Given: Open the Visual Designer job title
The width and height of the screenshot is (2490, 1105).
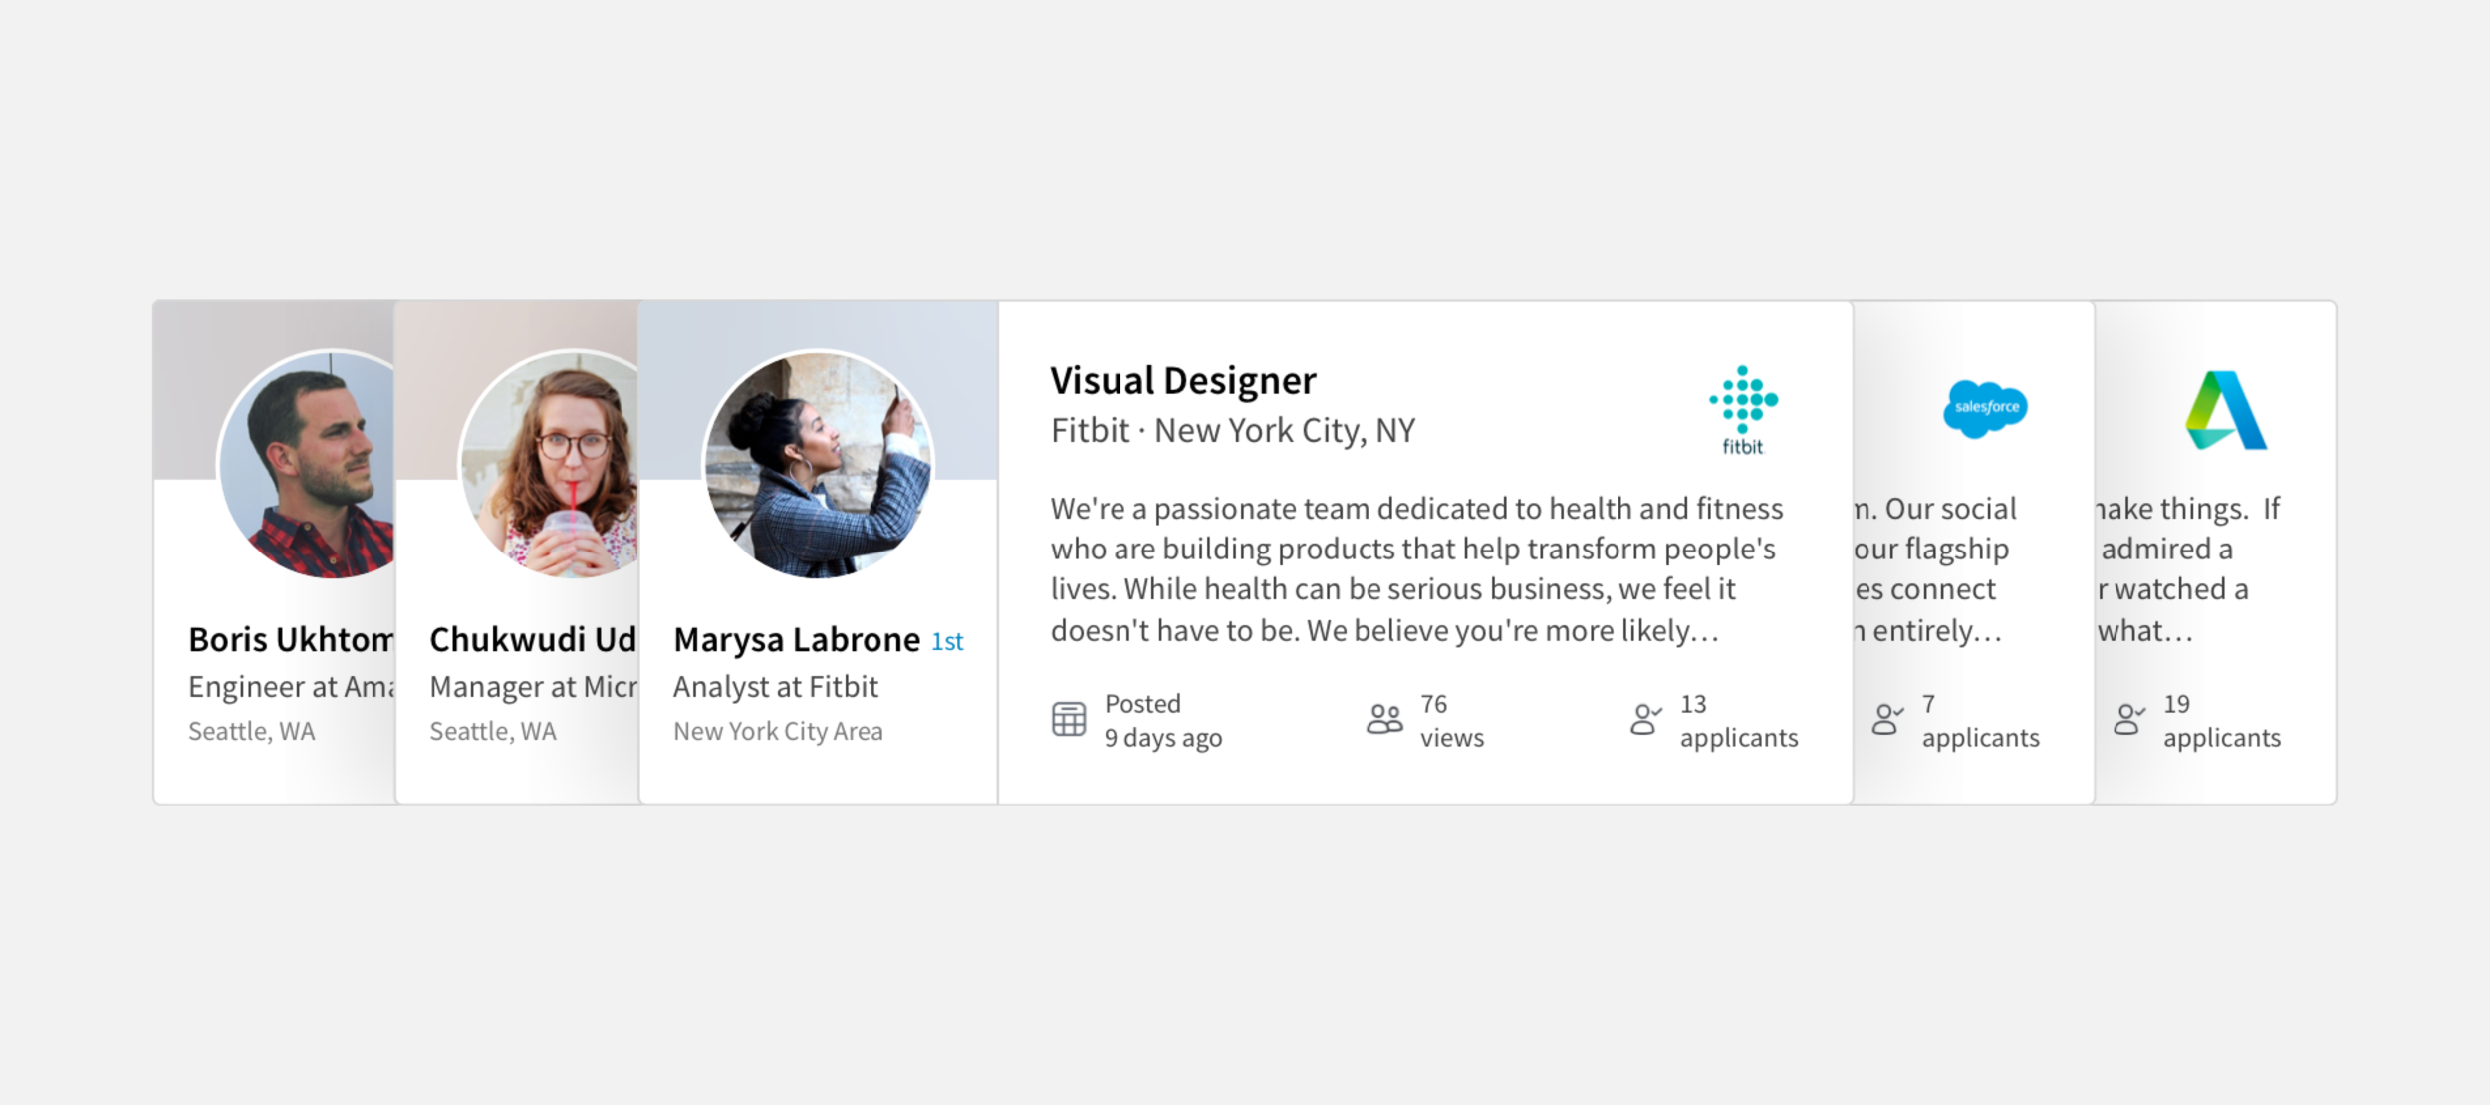Looking at the screenshot, I should (x=1182, y=381).
